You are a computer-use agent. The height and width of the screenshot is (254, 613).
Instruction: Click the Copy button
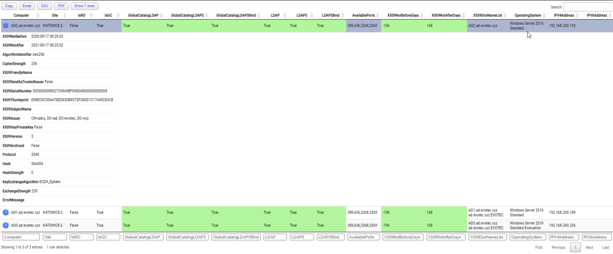pyautogui.click(x=9, y=6)
